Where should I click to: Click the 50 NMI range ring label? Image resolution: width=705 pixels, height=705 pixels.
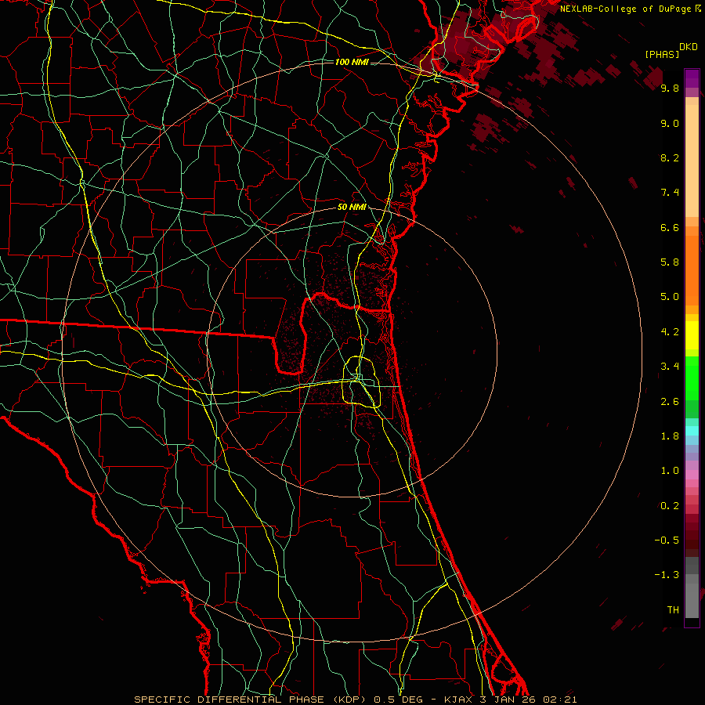point(352,208)
